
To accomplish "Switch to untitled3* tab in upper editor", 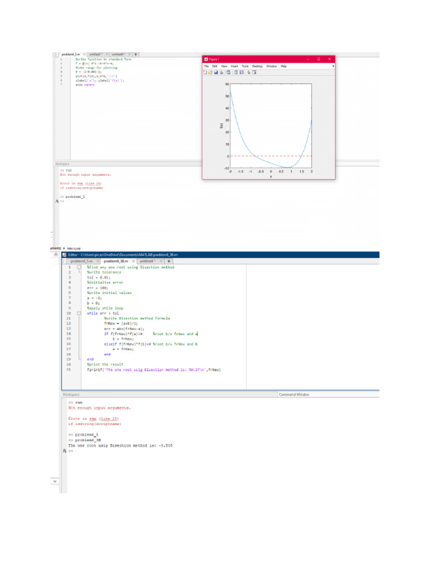I will (x=96, y=54).
